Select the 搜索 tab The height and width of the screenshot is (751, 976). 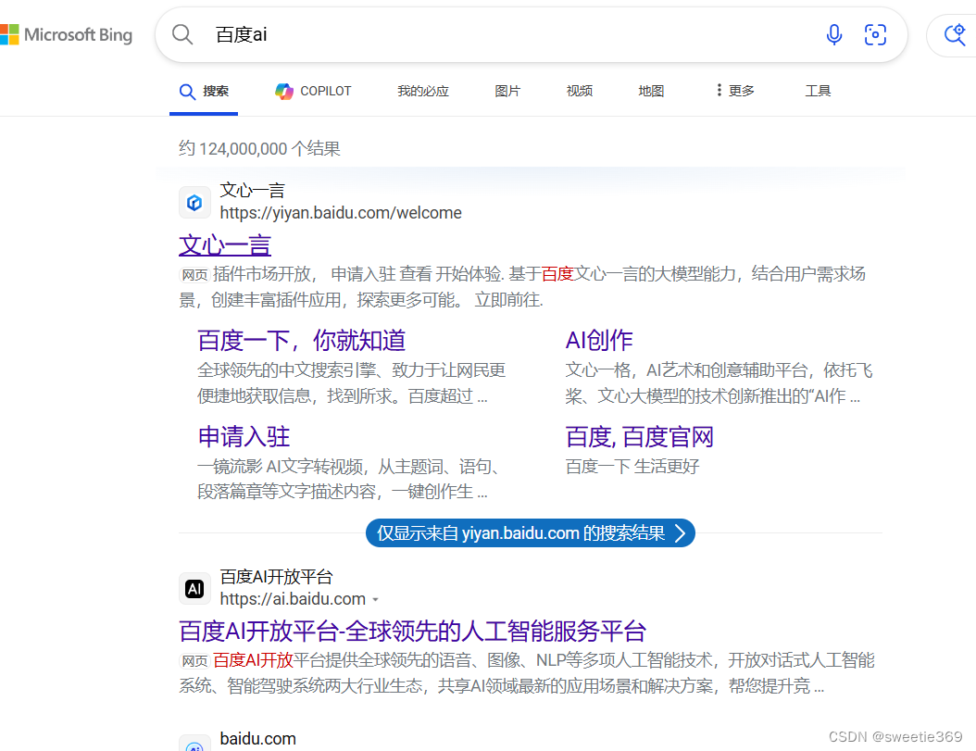pyautogui.click(x=204, y=92)
